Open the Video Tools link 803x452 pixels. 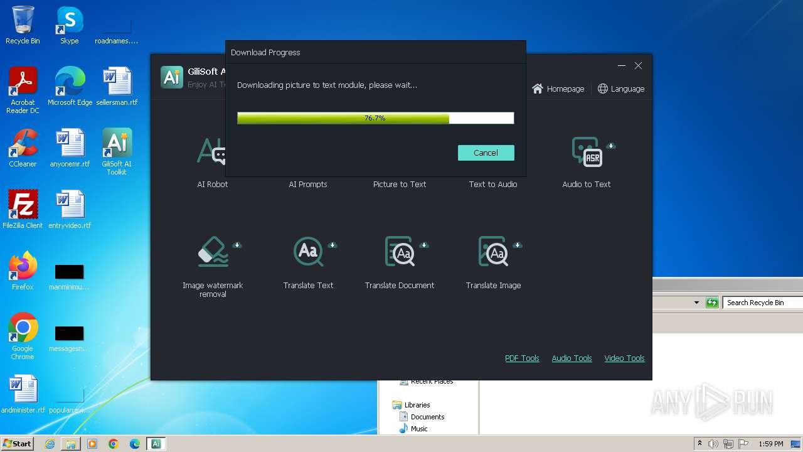[624, 358]
